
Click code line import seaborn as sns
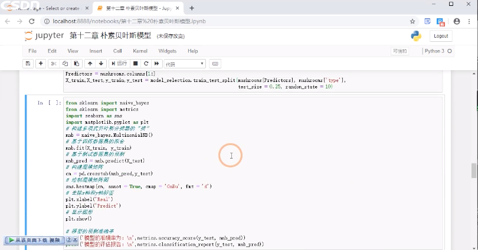tap(94, 116)
